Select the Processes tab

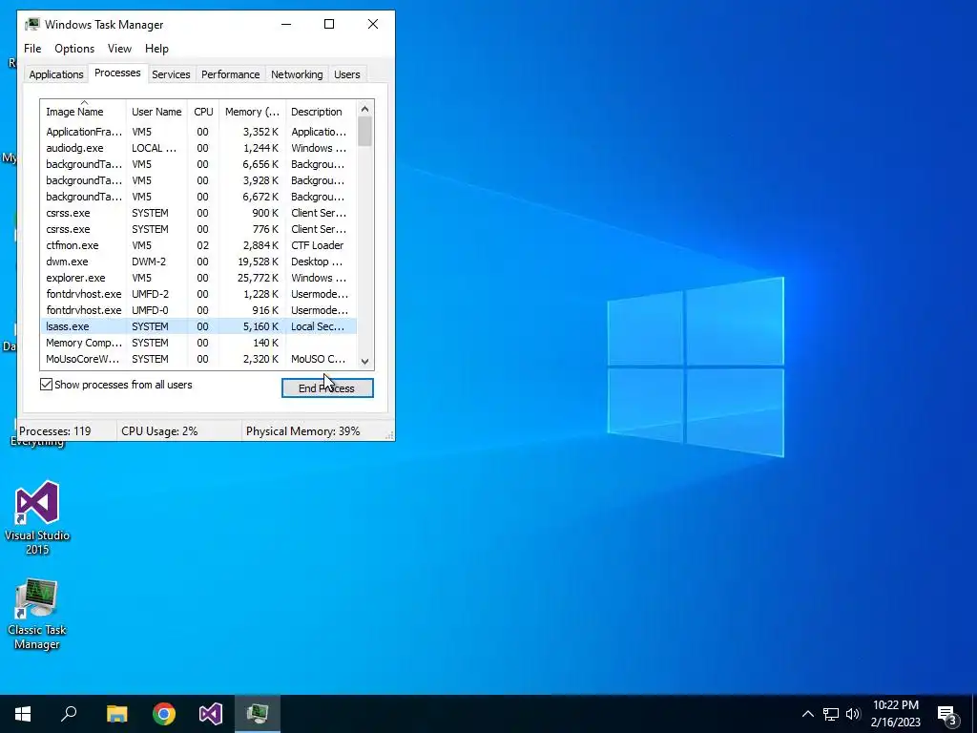(x=117, y=73)
